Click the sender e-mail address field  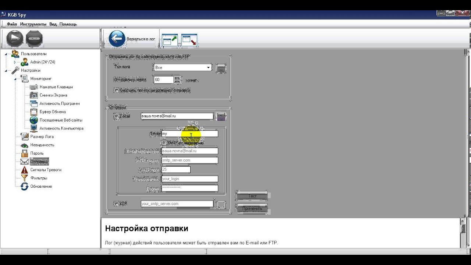190,151
